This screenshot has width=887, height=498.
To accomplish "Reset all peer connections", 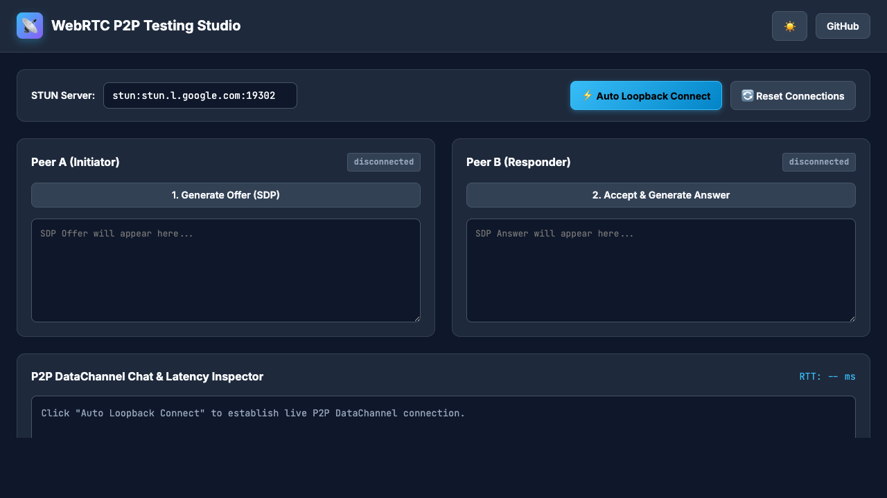I will point(793,95).
